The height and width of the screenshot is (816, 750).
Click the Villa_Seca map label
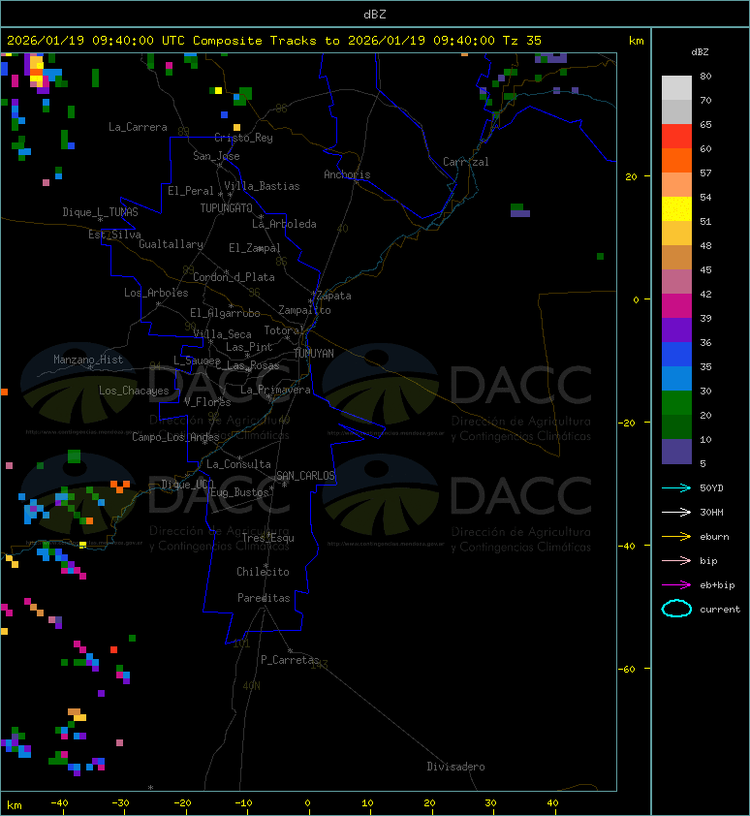(x=223, y=334)
